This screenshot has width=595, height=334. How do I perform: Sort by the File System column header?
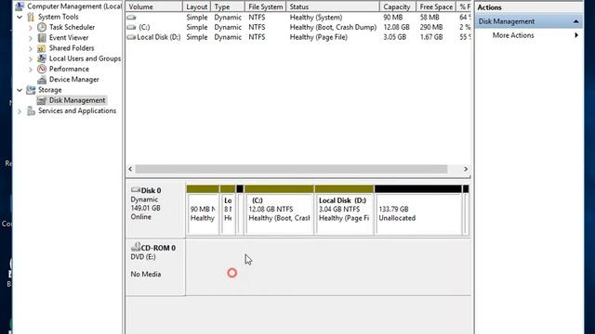(265, 6)
